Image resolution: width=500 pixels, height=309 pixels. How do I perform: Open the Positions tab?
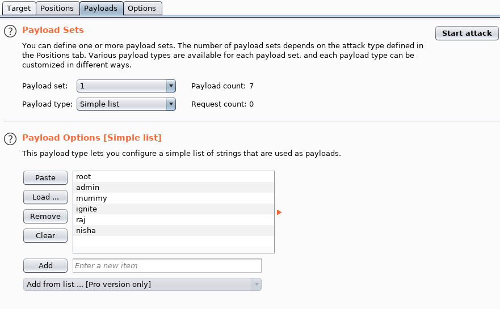pos(57,9)
